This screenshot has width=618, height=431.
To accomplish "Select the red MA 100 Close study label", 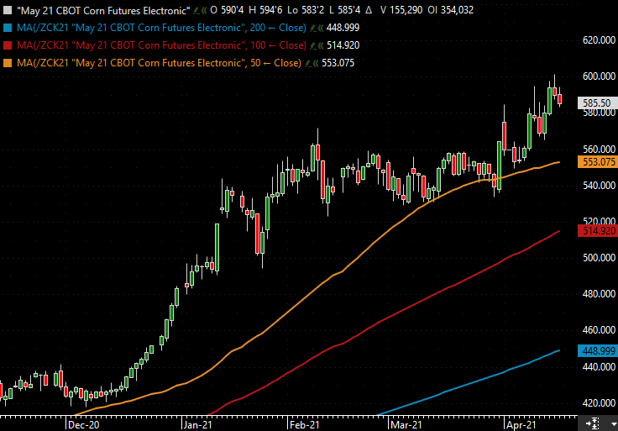I will (161, 45).
